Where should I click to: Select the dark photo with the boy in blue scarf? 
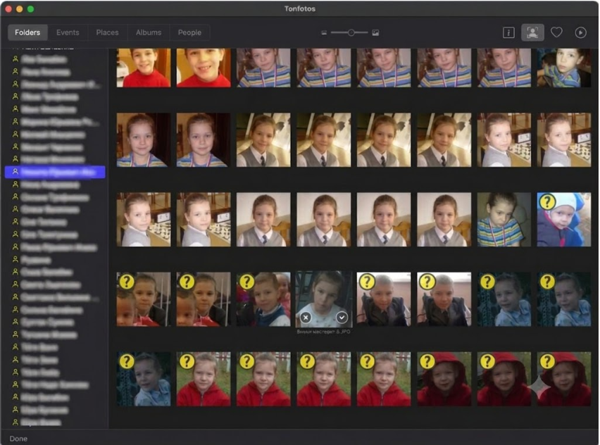pyautogui.click(x=563, y=68)
